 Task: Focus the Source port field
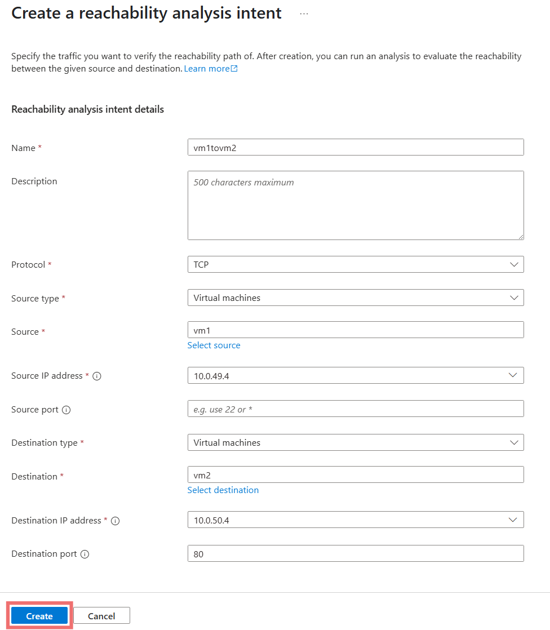356,409
